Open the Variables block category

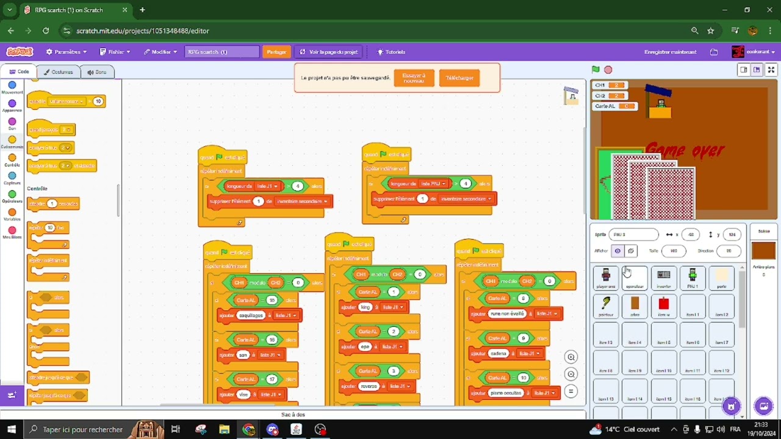[12, 215]
